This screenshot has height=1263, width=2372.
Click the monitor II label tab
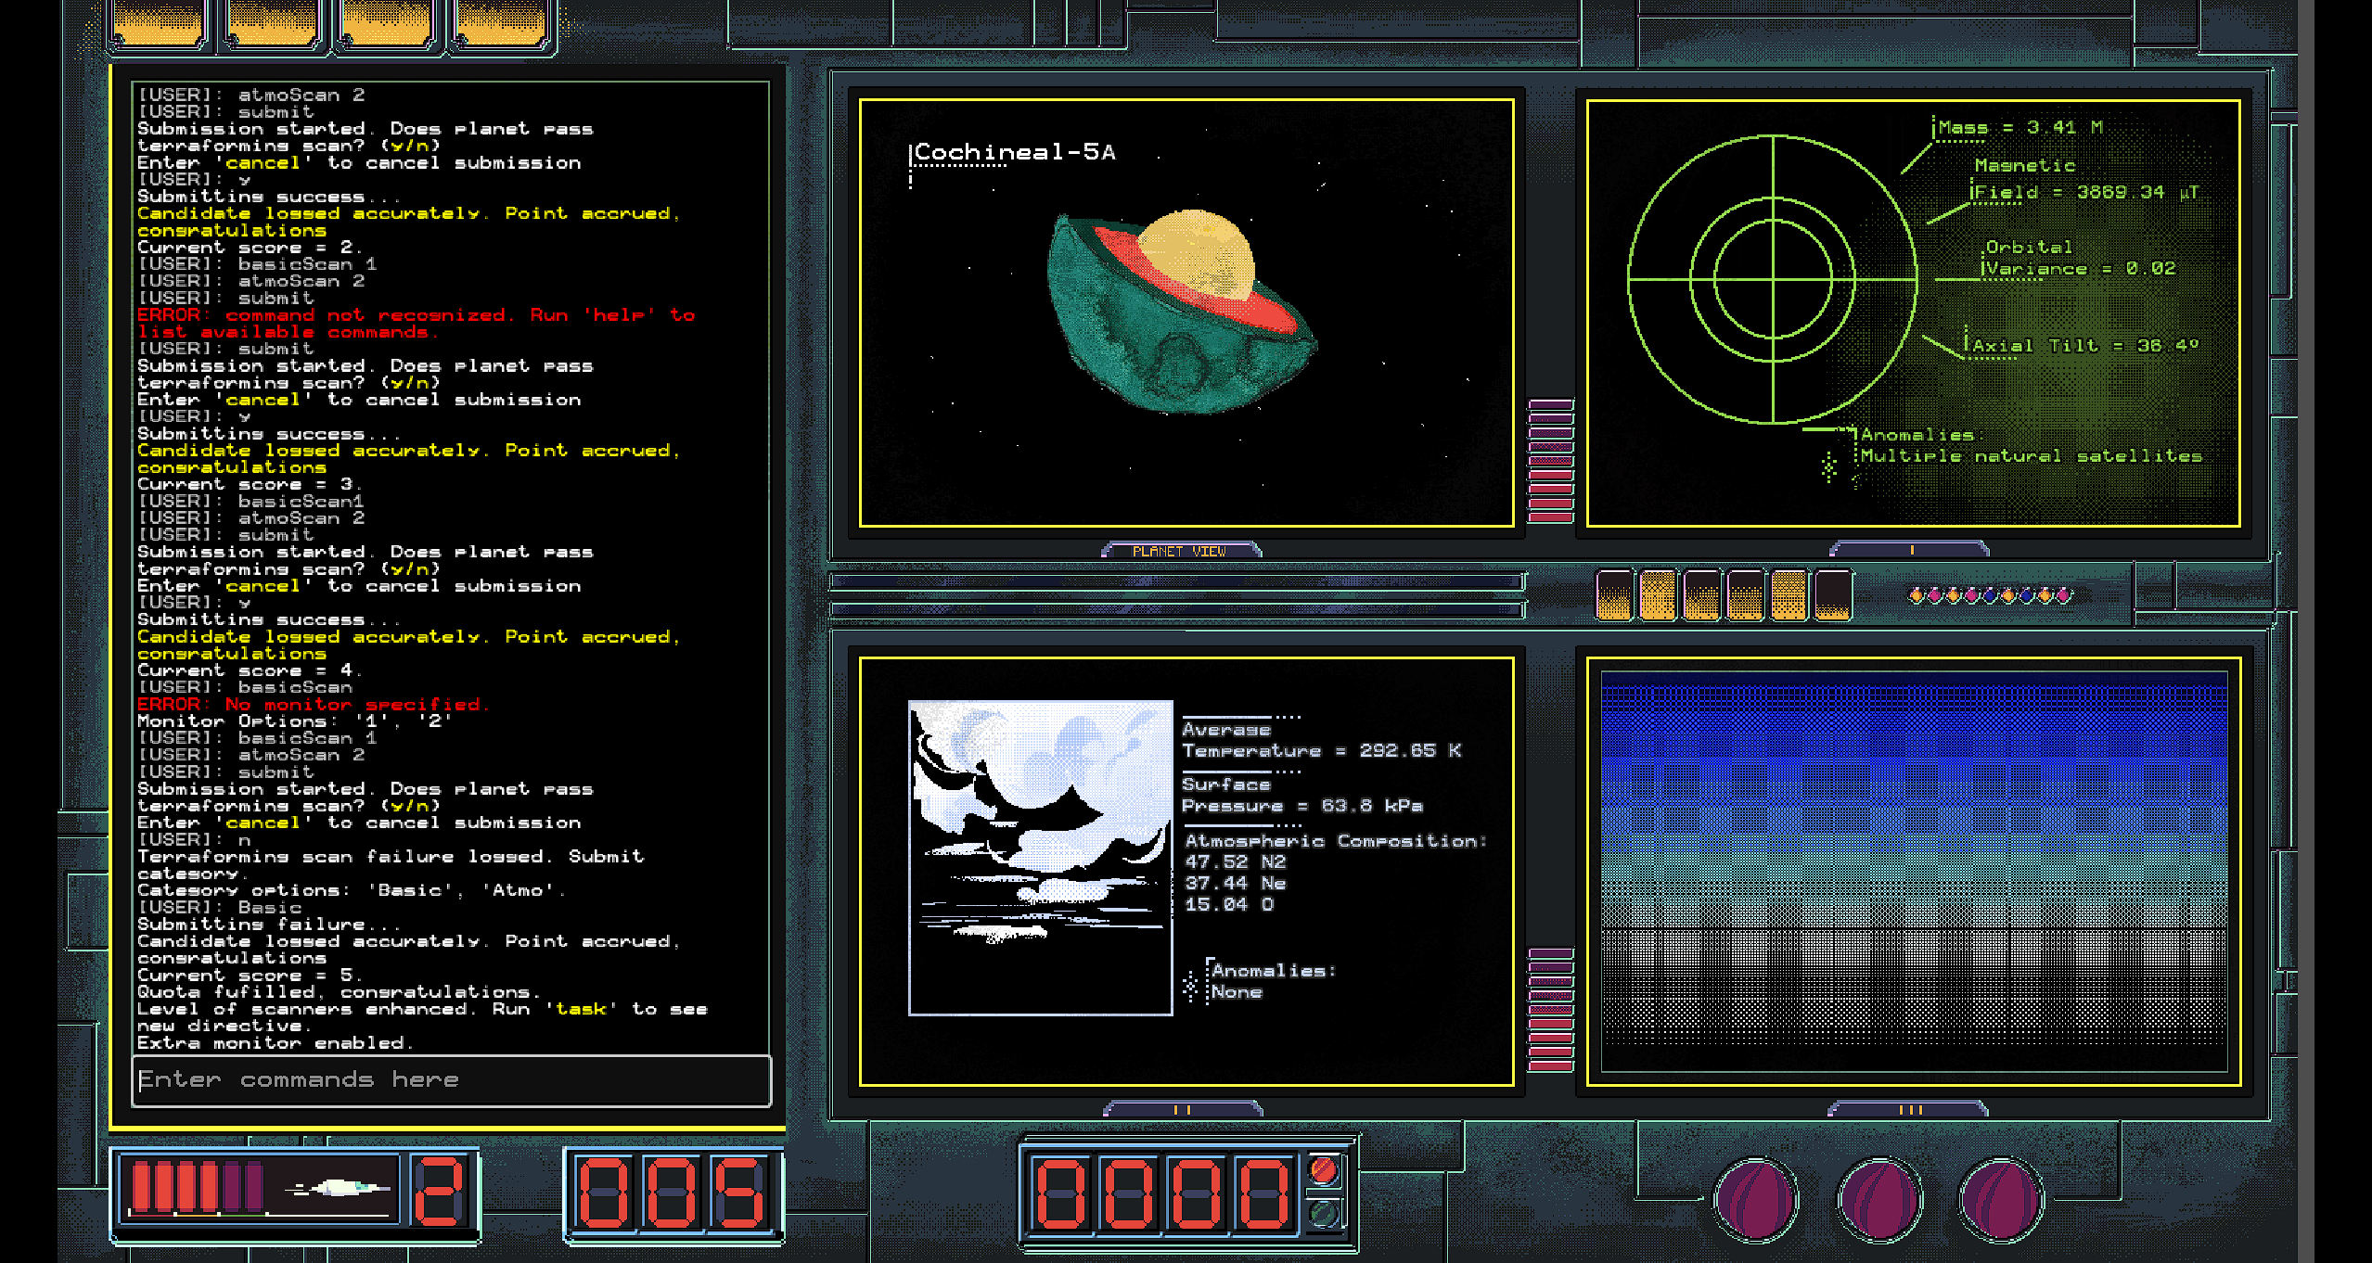coord(1182,1109)
